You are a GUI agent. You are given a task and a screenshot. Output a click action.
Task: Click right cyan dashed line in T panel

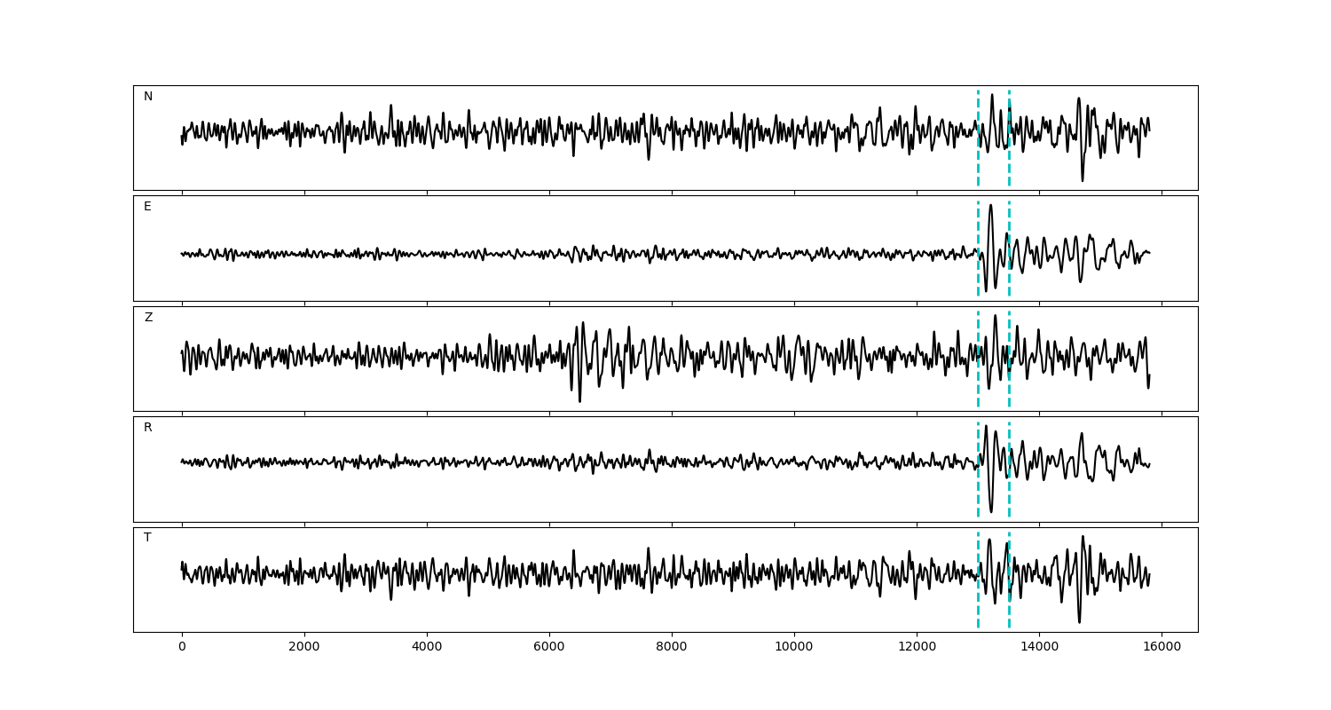pyautogui.click(x=1009, y=612)
